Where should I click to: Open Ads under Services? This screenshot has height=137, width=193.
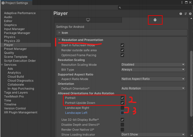[x=10, y=69]
